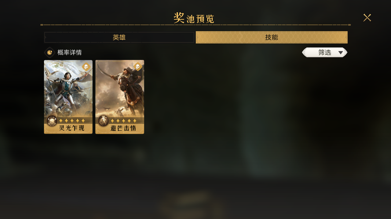
Task: Click the round skill emblem on 灵光乍现
Action: [x=52, y=121]
